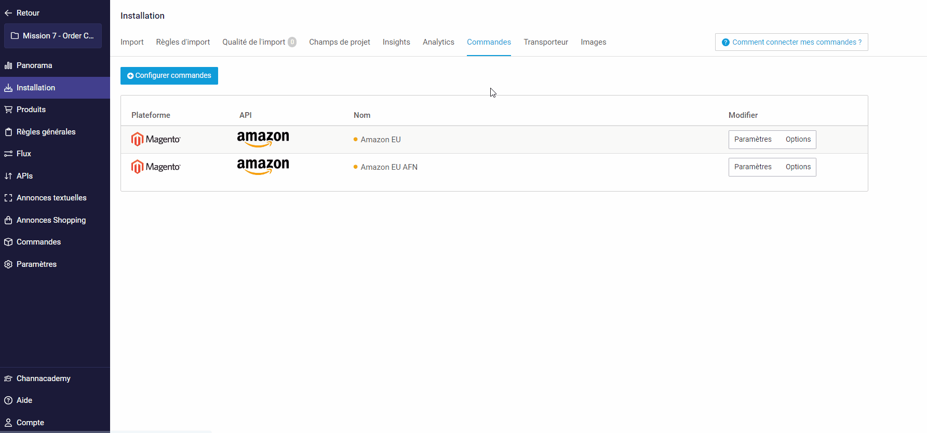Open the Qualité de l'import tab
Screen dimensions: 927x433
[254, 42]
